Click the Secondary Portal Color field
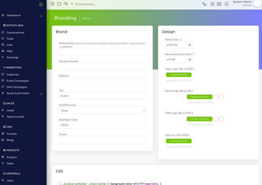The width and height of the screenshot is (262, 185). [176, 60]
